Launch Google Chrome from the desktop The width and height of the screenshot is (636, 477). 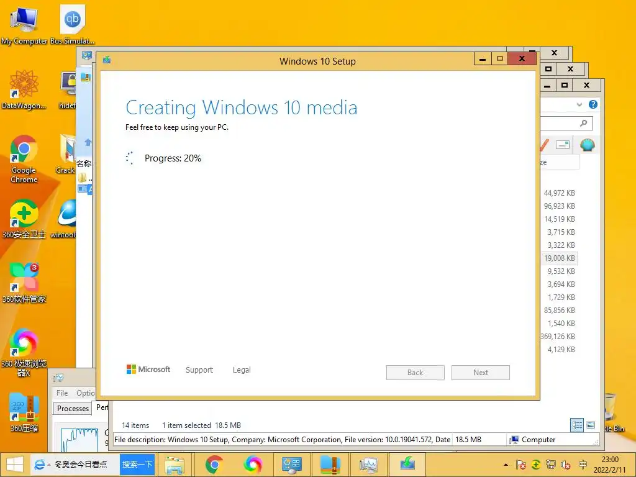click(x=24, y=159)
